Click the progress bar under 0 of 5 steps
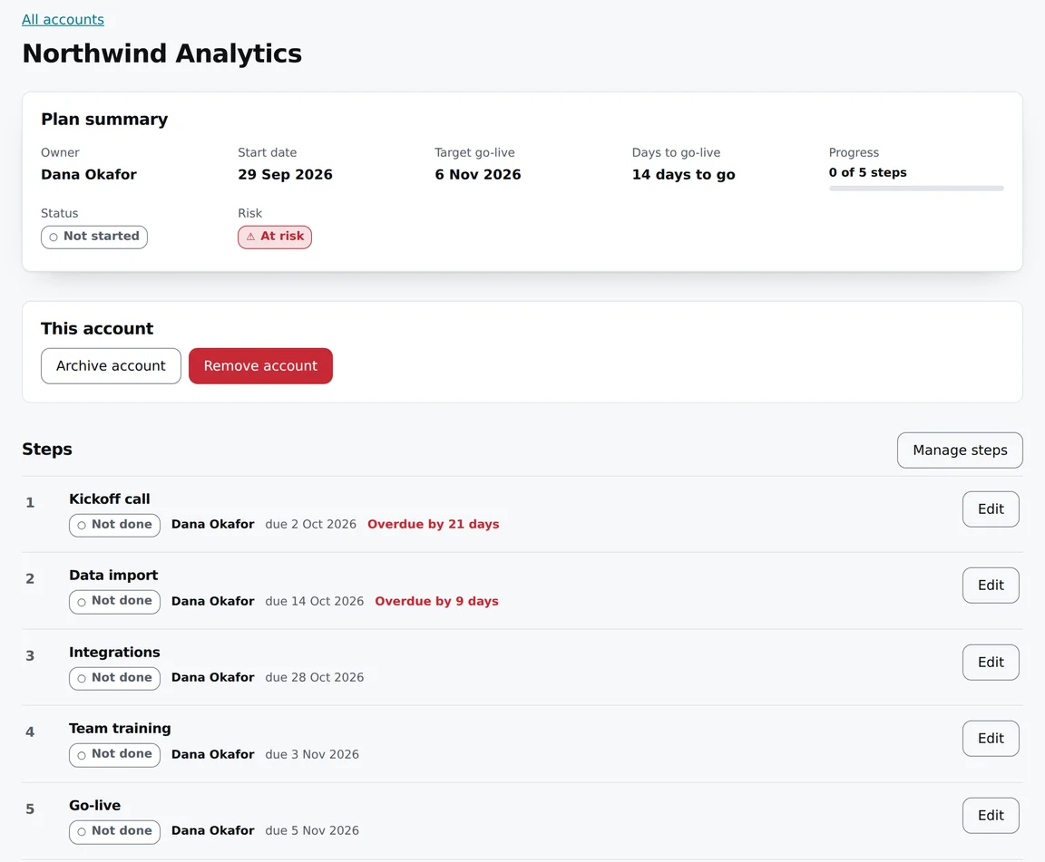 [x=916, y=189]
